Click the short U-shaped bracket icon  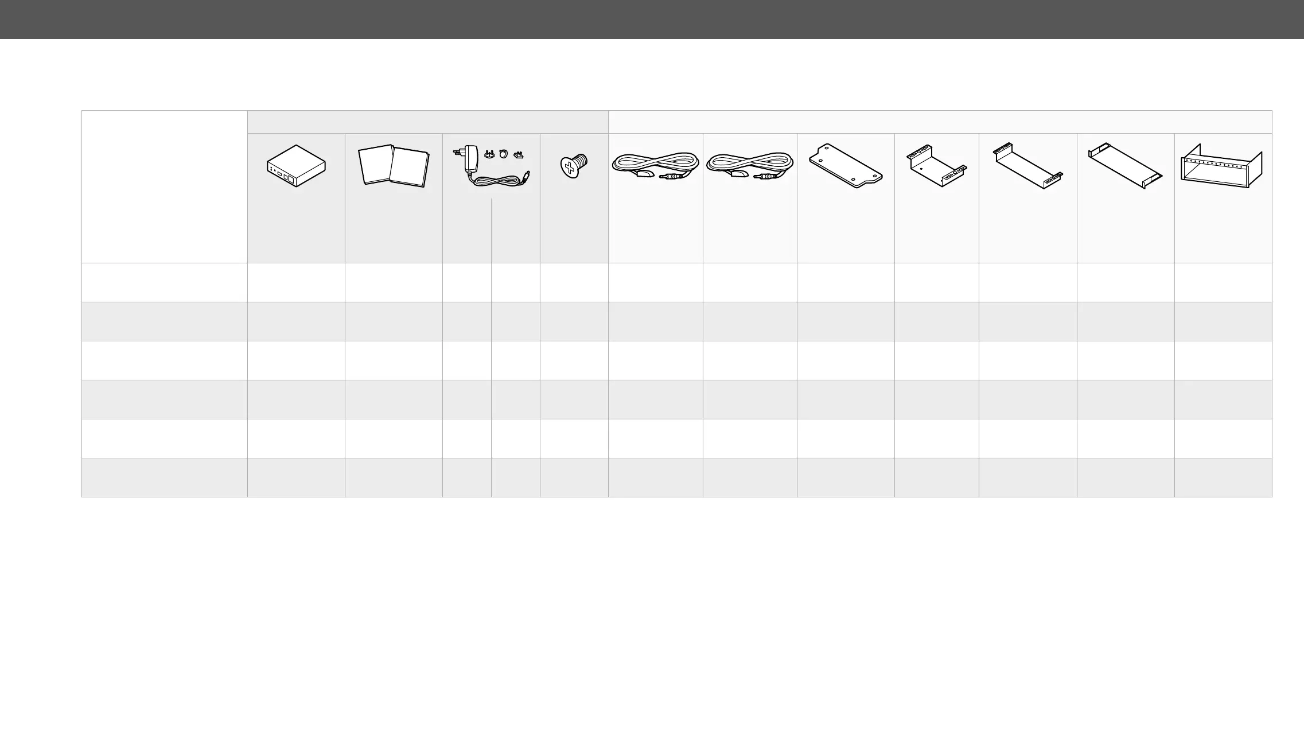click(936, 167)
